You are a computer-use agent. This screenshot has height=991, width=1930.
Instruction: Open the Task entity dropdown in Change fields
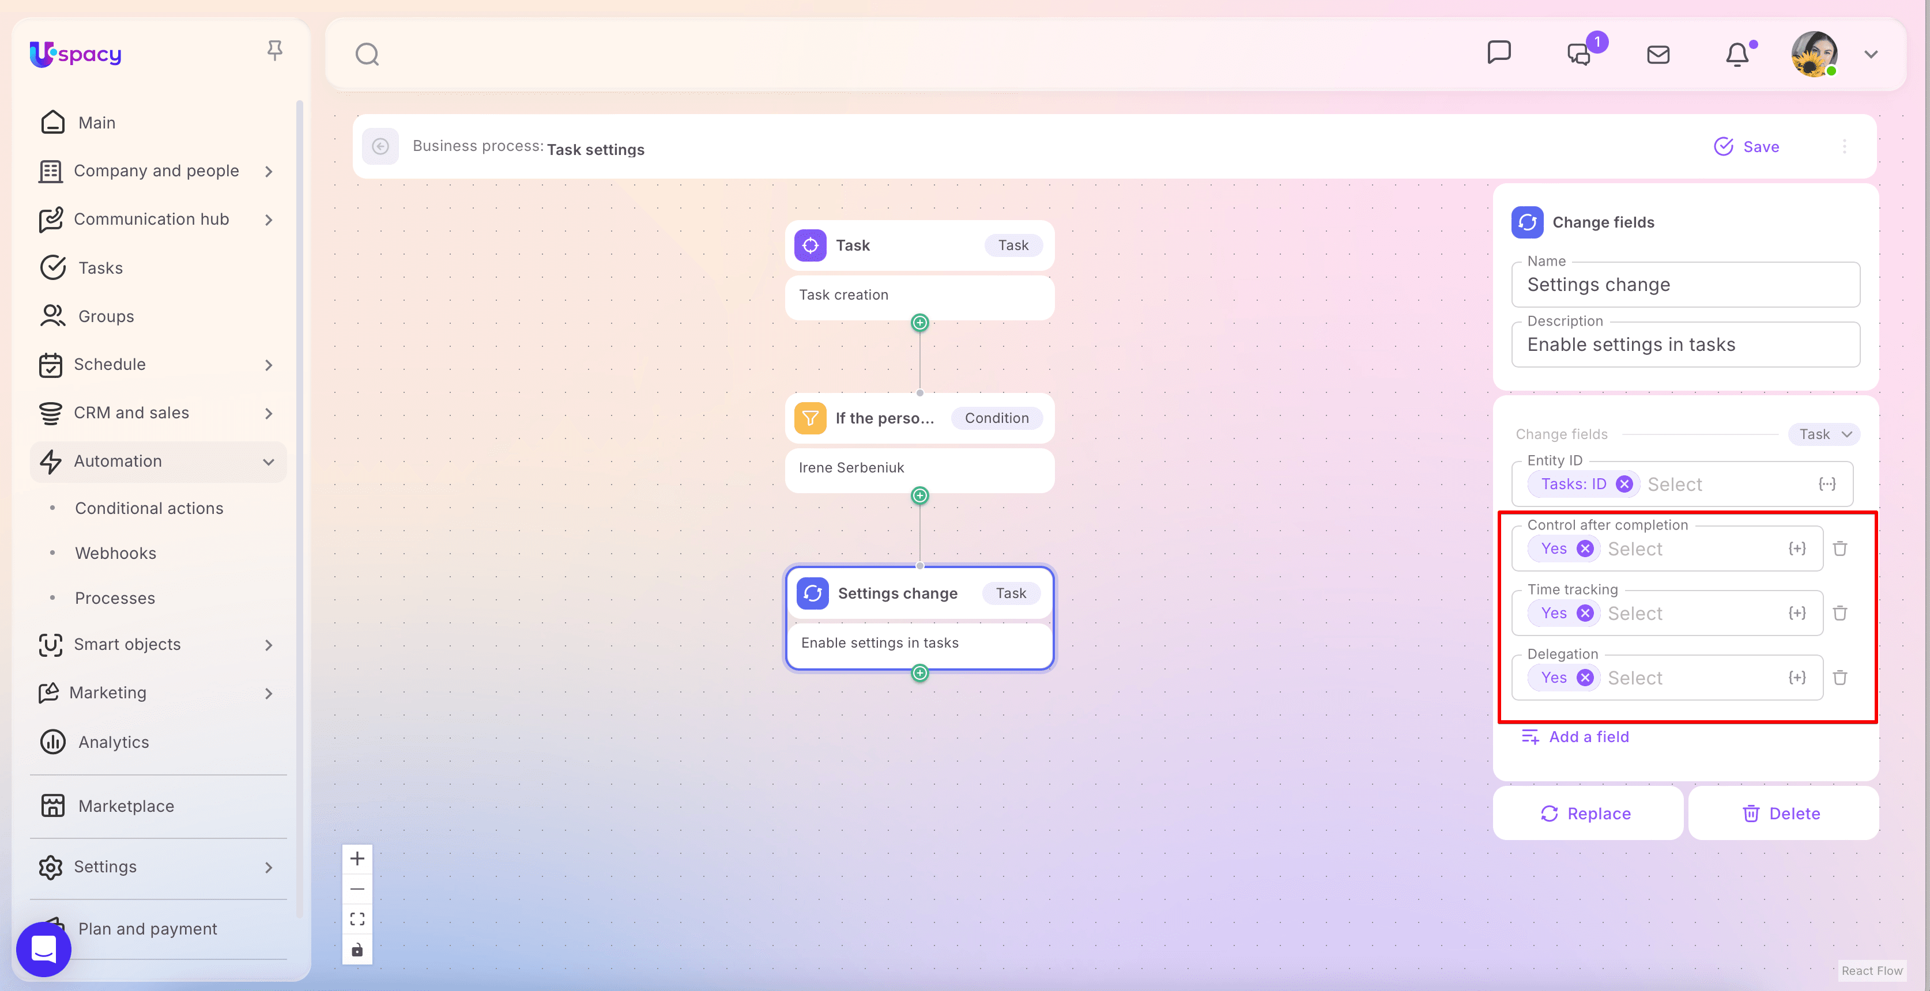pos(1823,434)
